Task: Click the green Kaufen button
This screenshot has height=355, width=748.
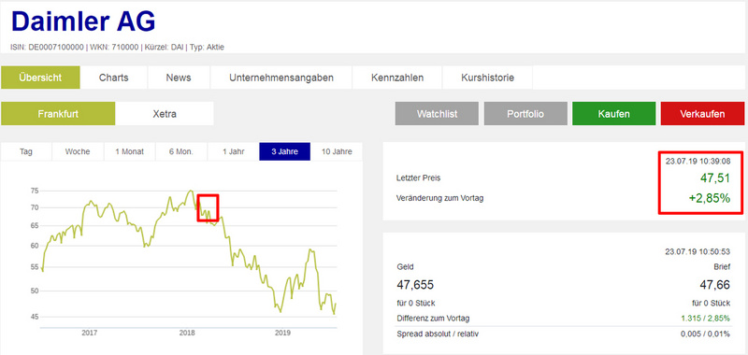Action: click(x=613, y=114)
